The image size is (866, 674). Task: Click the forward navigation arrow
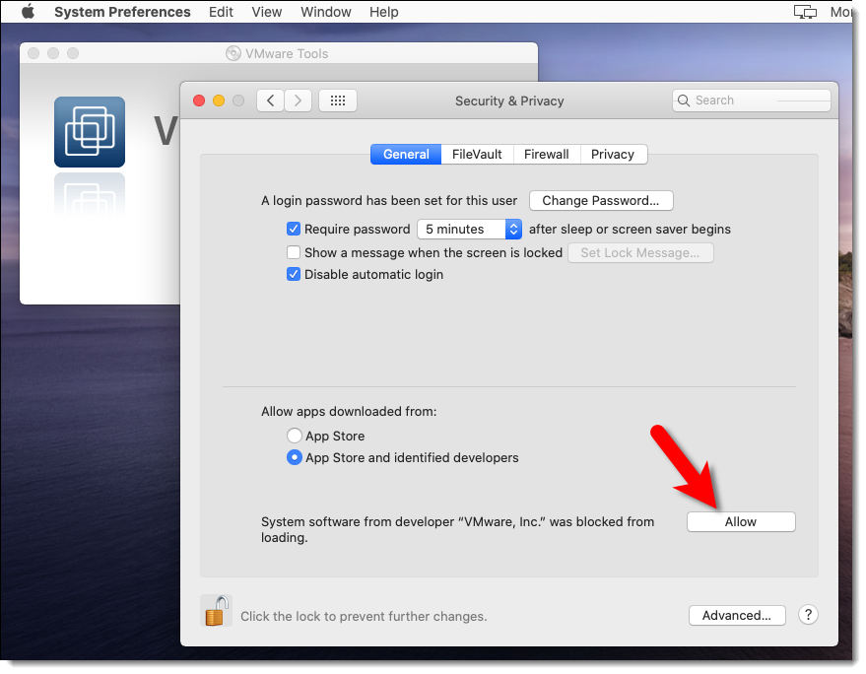[299, 101]
